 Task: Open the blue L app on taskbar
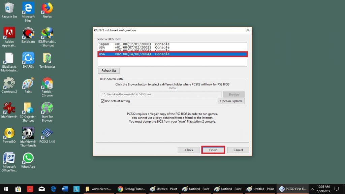tap(76, 189)
